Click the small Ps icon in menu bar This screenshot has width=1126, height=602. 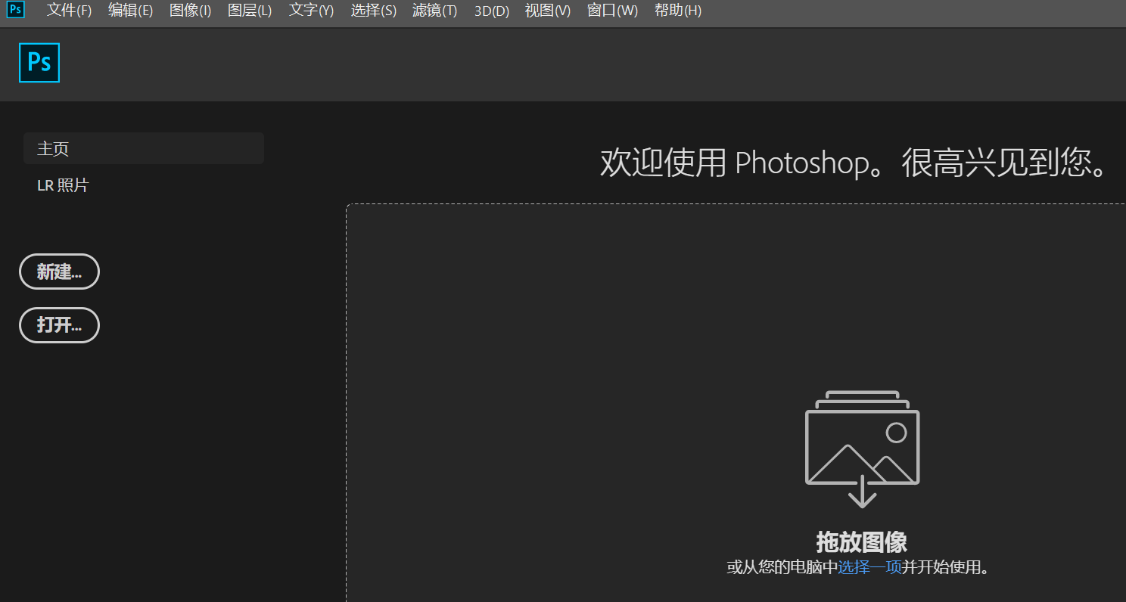tap(16, 11)
